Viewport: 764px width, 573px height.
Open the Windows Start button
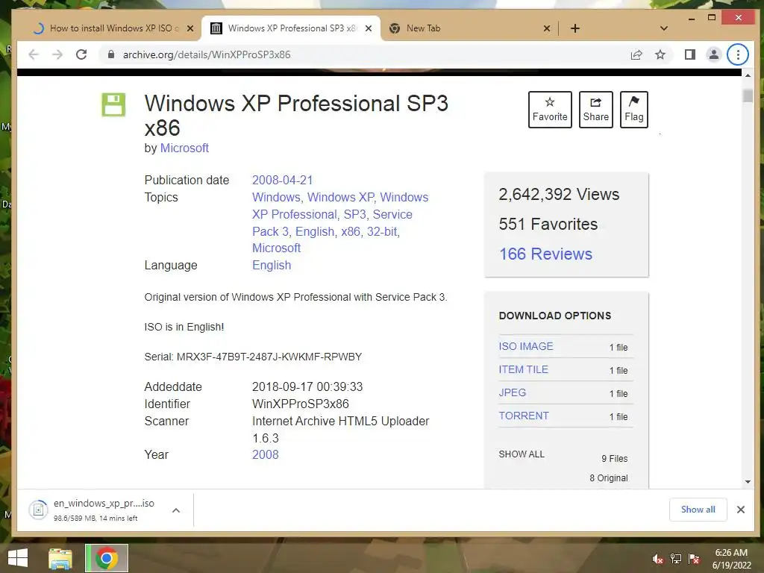18,558
